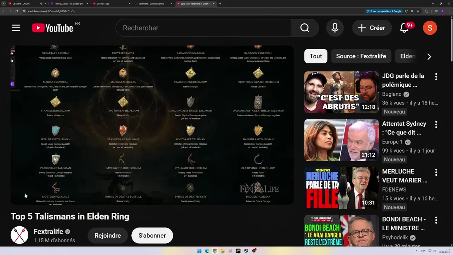
Task: Open JDG parle de la polémique title
Action: [x=403, y=80]
